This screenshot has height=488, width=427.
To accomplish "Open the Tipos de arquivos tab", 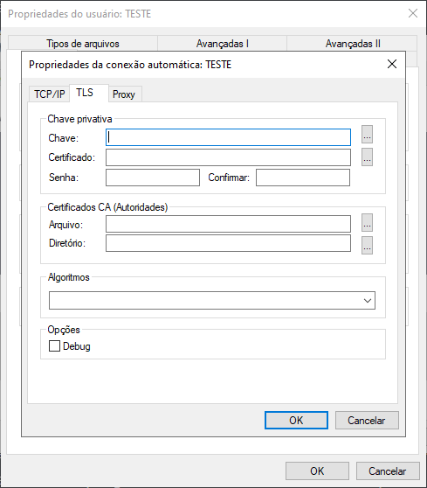I will point(83,44).
